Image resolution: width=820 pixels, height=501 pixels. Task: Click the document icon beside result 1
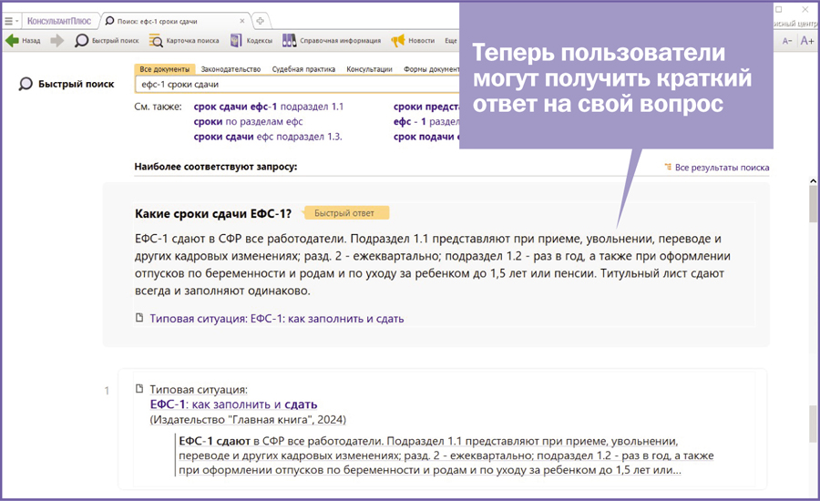point(139,389)
